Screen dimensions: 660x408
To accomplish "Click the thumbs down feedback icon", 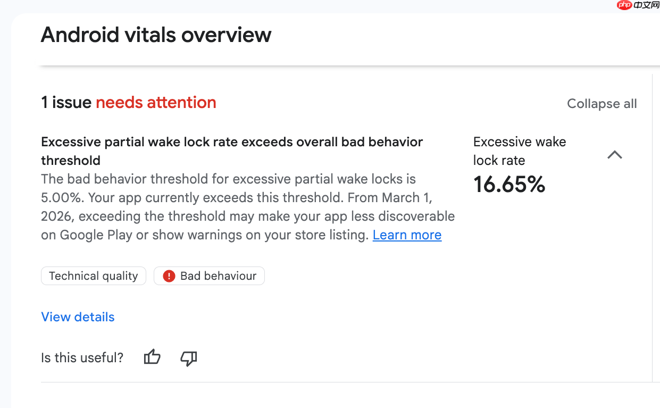I will pyautogui.click(x=189, y=358).
